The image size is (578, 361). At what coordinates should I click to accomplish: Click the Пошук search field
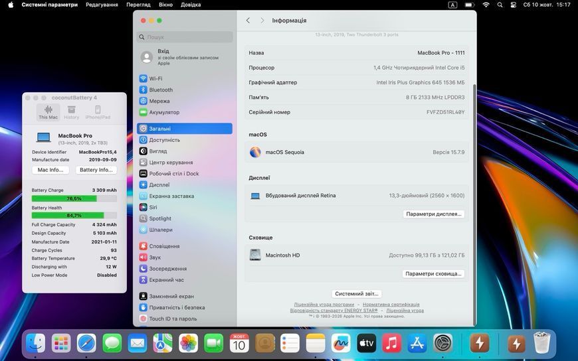[x=185, y=37]
